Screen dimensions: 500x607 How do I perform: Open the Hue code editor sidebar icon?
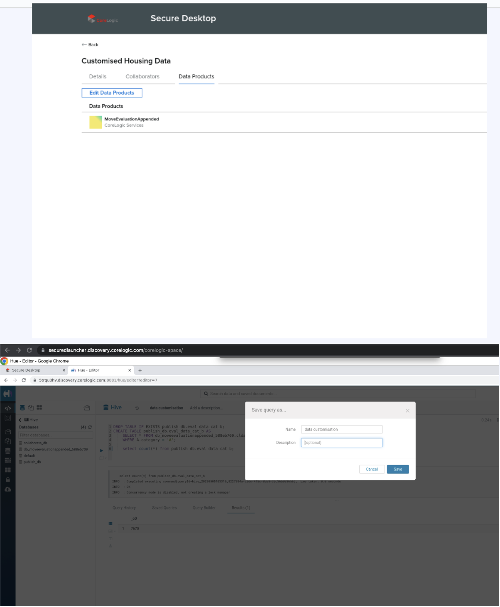click(7, 408)
